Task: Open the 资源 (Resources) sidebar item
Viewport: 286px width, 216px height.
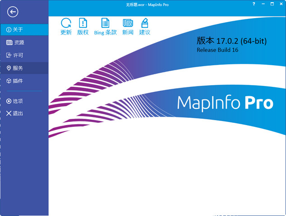Action: coord(24,42)
